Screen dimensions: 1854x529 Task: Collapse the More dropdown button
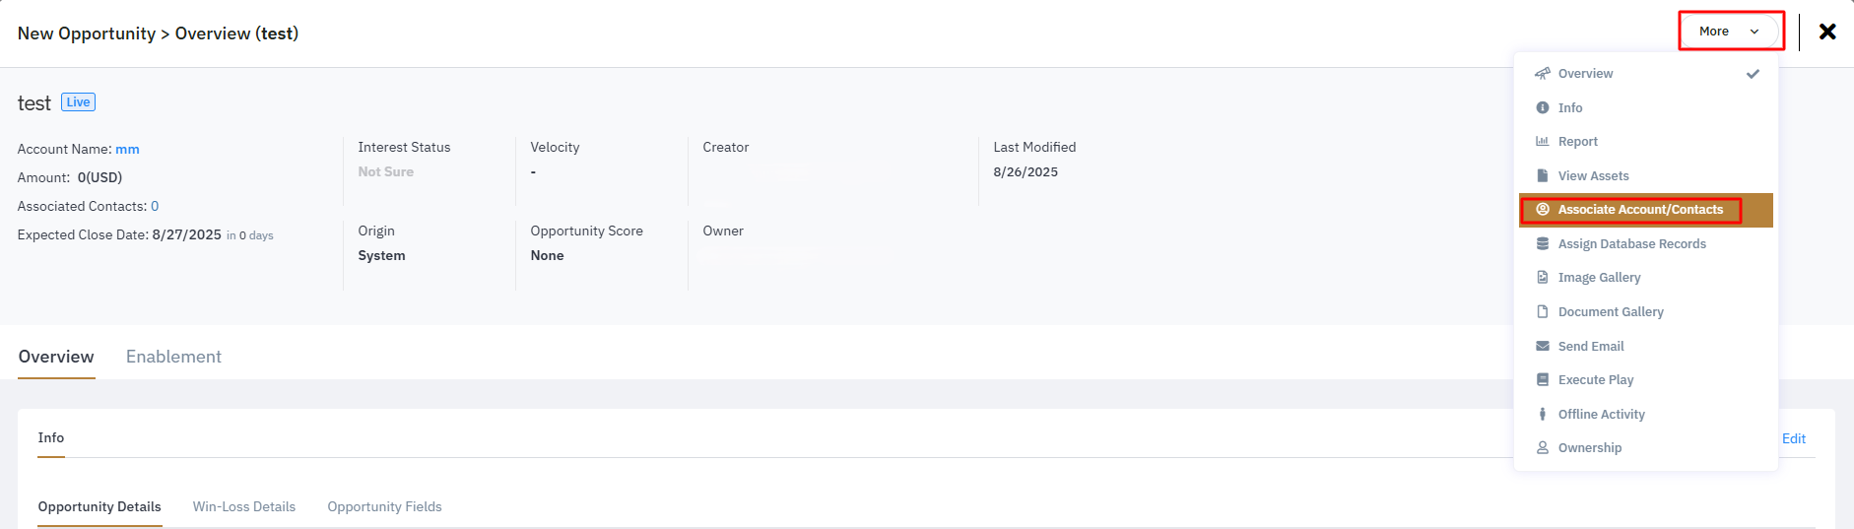[1731, 32]
